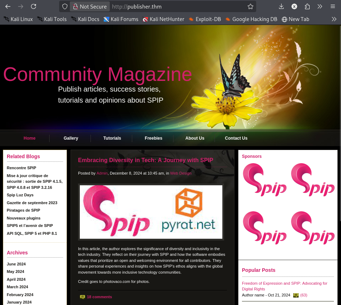Open the Kali Forums bookmark

pyautogui.click(x=121, y=19)
